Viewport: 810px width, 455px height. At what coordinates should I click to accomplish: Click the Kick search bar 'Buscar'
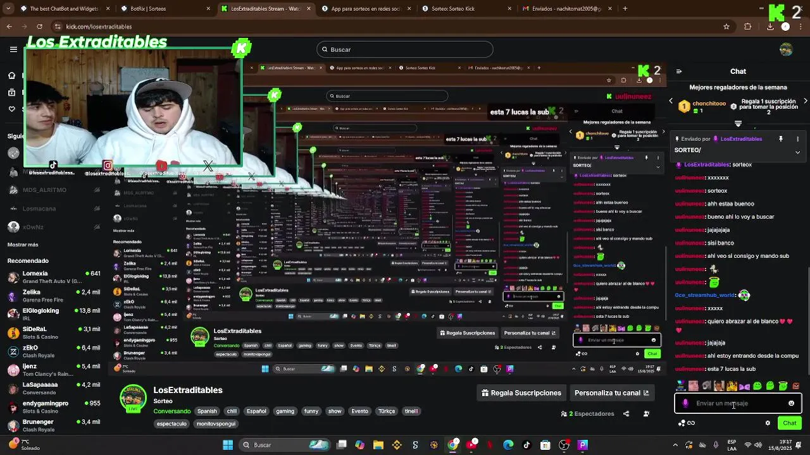click(405, 49)
